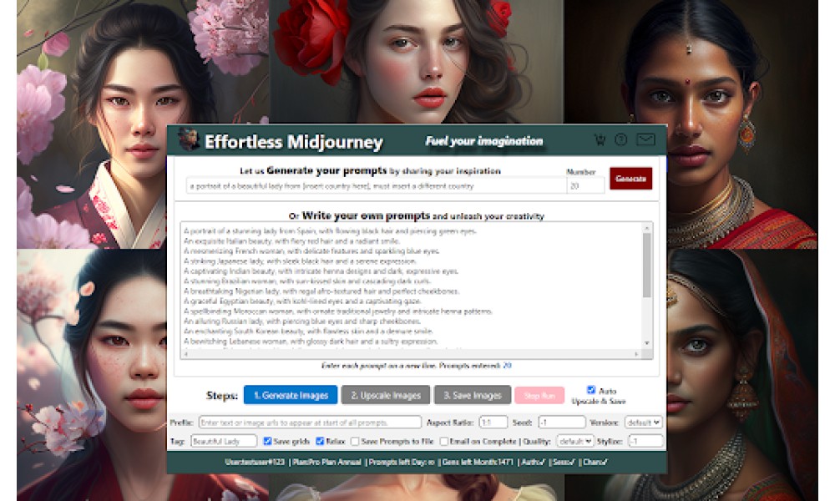Open the shopping cart icon in header
Screen dimensions: 835x501
[600, 140]
